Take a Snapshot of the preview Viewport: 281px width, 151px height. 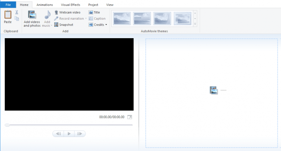click(64, 25)
